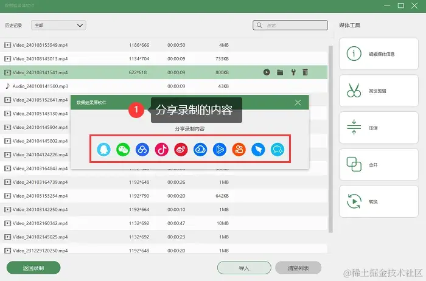Image resolution: width=426 pixels, height=281 pixels.
Task: Click the 清空列表 clear list button
Action: [x=298, y=268]
